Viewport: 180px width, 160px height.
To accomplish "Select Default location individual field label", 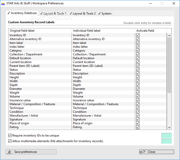I will coord(84,58).
